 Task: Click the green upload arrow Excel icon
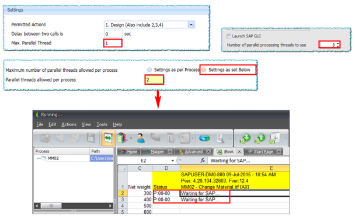pos(260,138)
